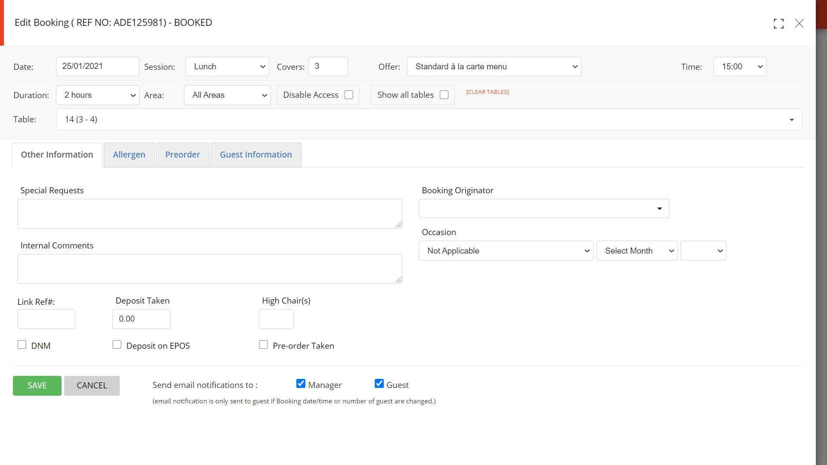Click into Internal Comments text area
This screenshot has height=465, width=827.
[x=210, y=269]
